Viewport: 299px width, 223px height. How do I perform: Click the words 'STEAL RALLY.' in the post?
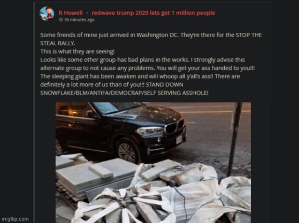pyautogui.click(x=57, y=43)
